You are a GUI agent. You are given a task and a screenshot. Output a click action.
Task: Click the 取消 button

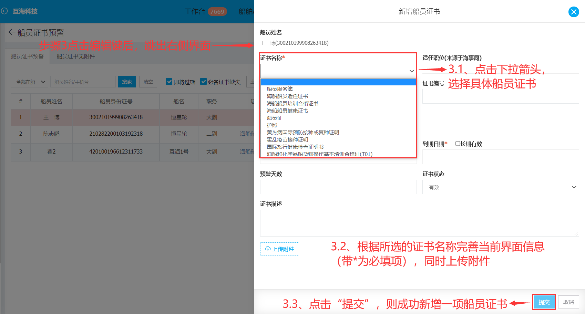coord(569,302)
